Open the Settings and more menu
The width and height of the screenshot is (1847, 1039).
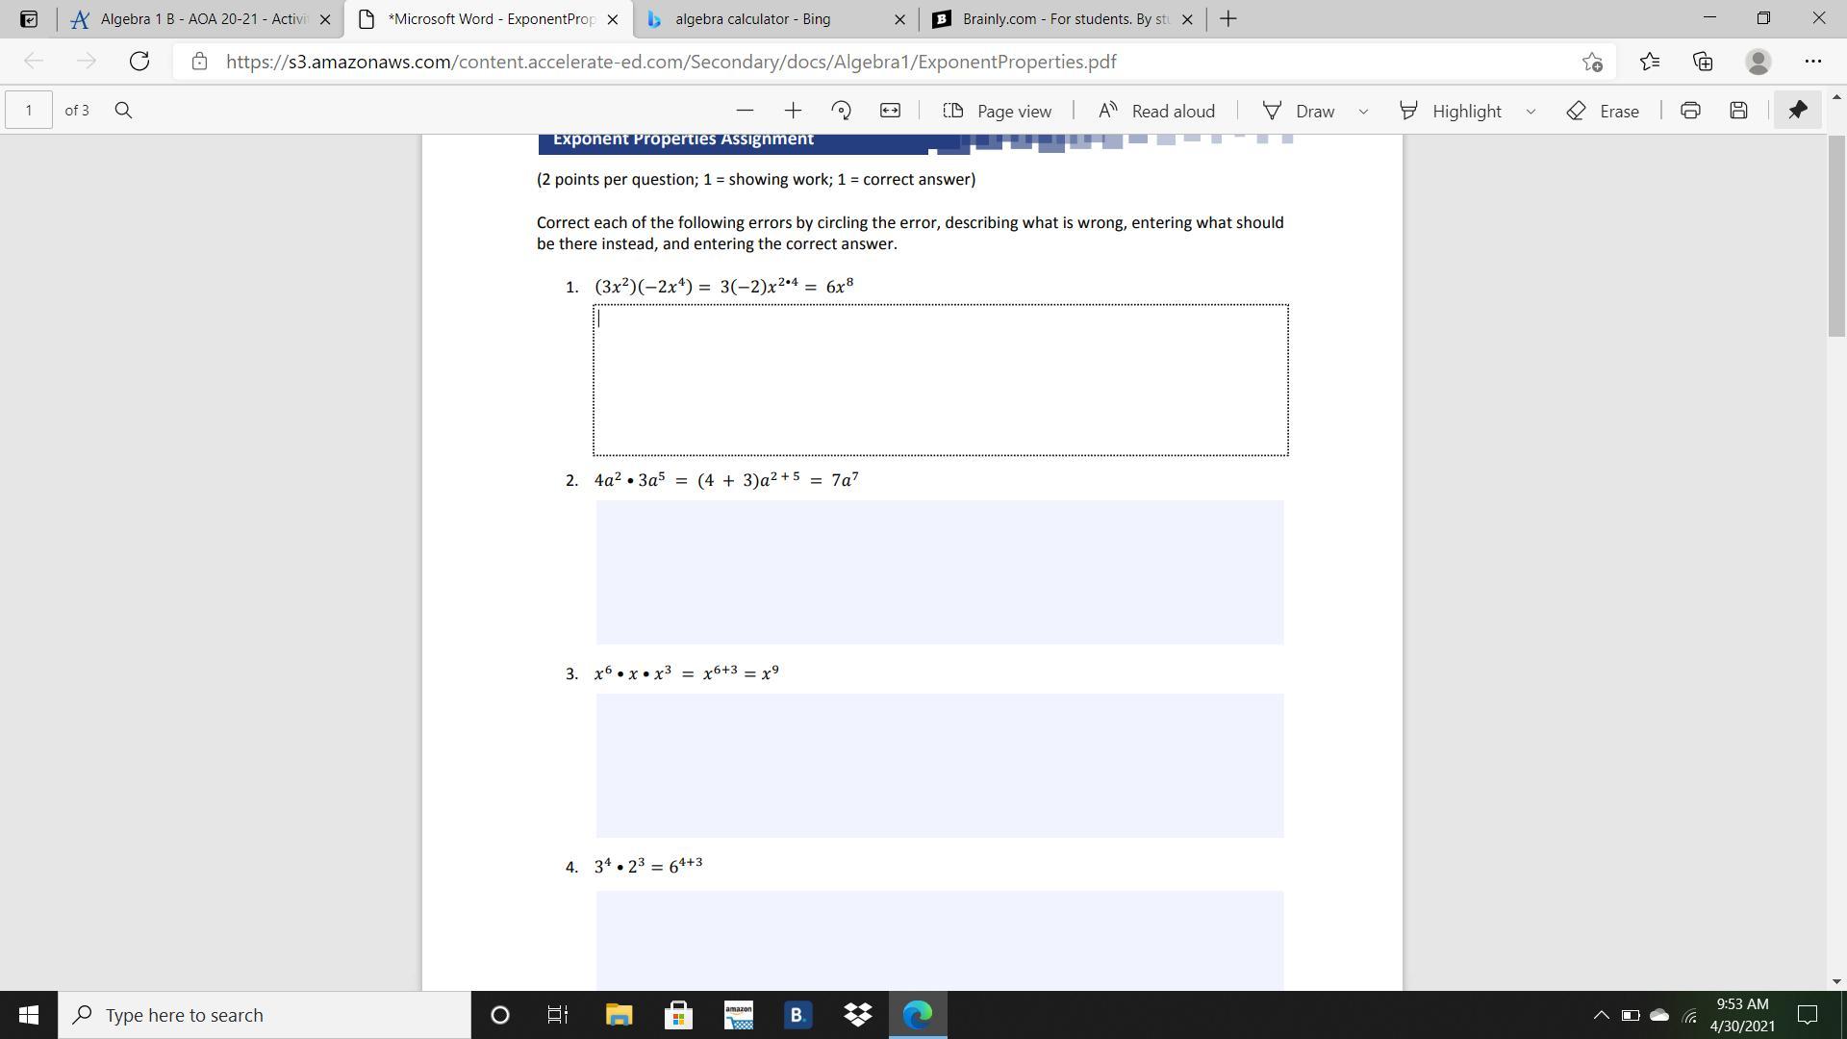[x=1813, y=62]
